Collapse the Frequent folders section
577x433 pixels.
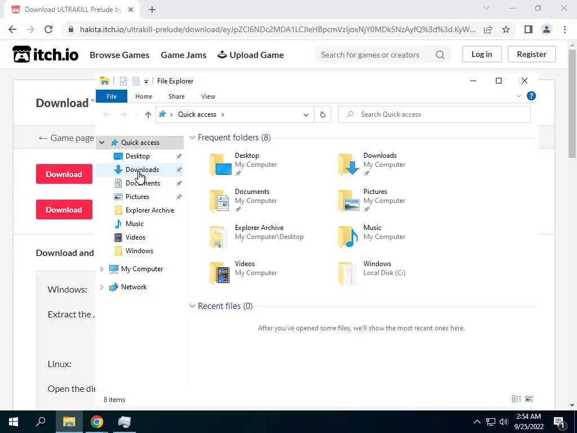[x=192, y=138]
